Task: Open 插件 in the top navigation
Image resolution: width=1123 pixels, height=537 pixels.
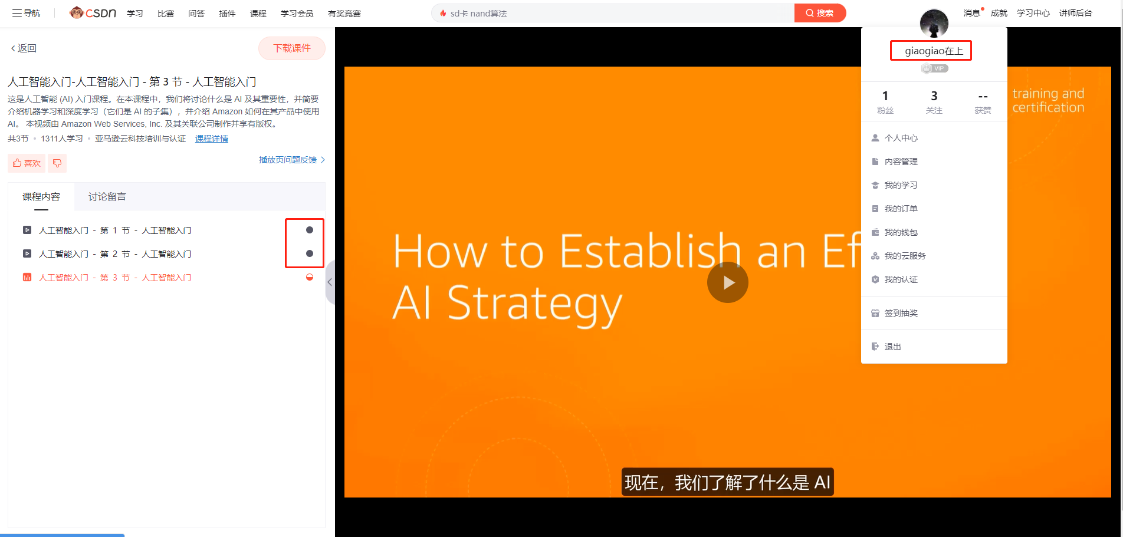Action: pyautogui.click(x=227, y=14)
